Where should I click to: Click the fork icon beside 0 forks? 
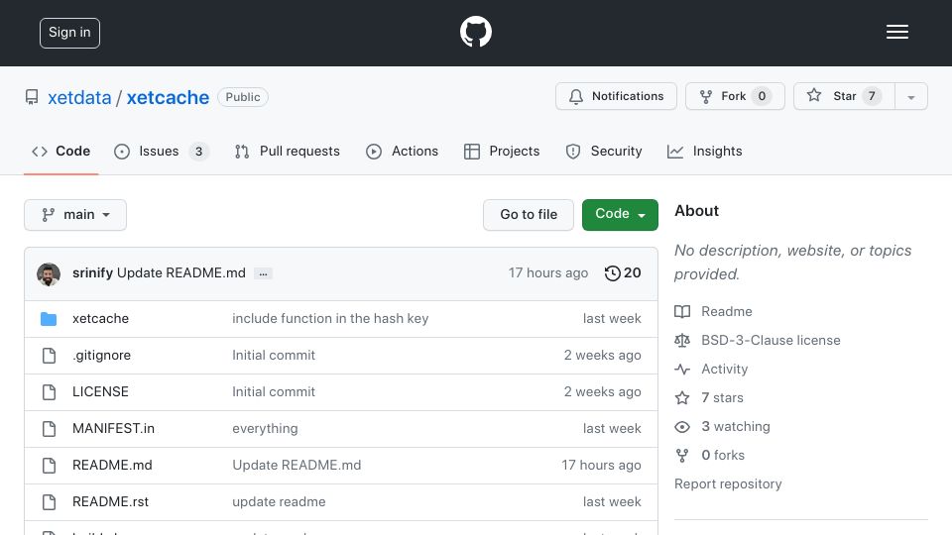(682, 456)
